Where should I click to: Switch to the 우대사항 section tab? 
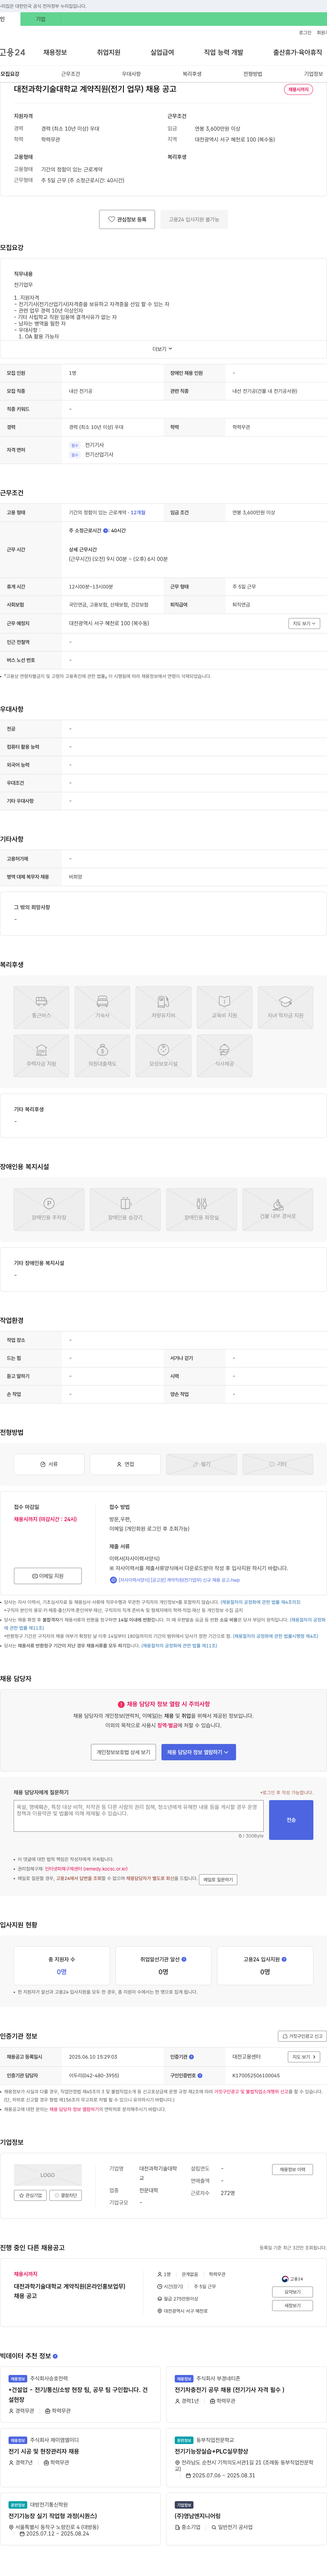point(131,74)
